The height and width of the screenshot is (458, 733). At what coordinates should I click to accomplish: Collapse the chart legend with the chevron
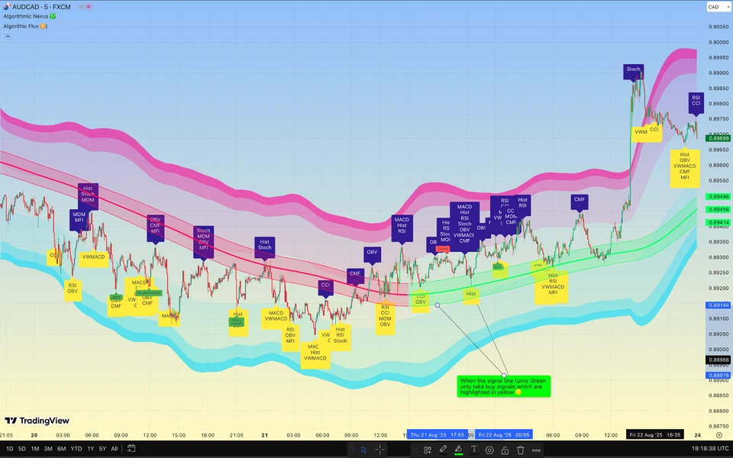pos(8,36)
